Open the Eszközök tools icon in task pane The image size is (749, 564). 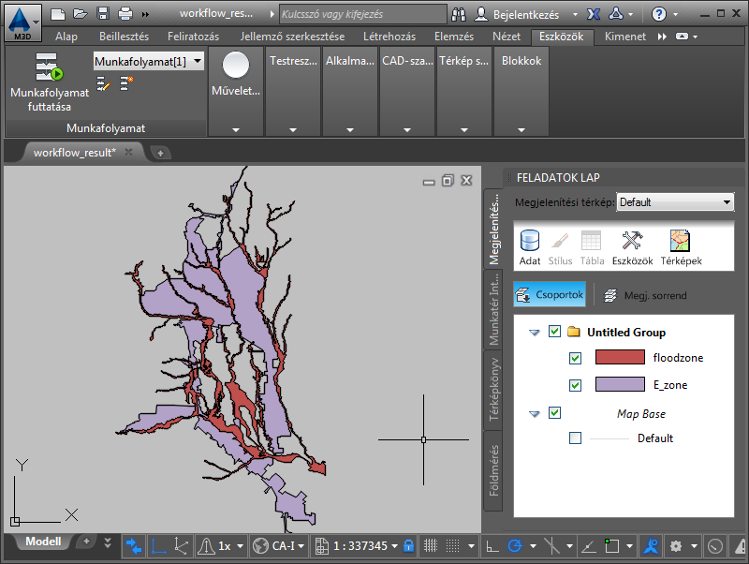(632, 247)
